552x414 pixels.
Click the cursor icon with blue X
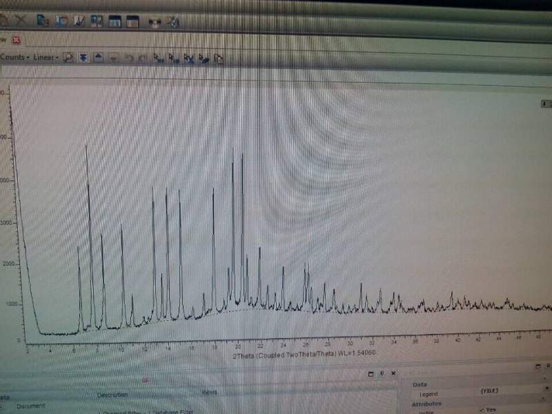pos(188,59)
